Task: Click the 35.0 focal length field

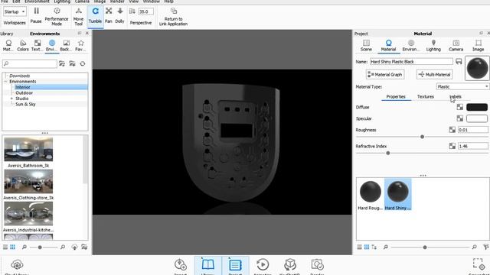Action: coord(146,11)
